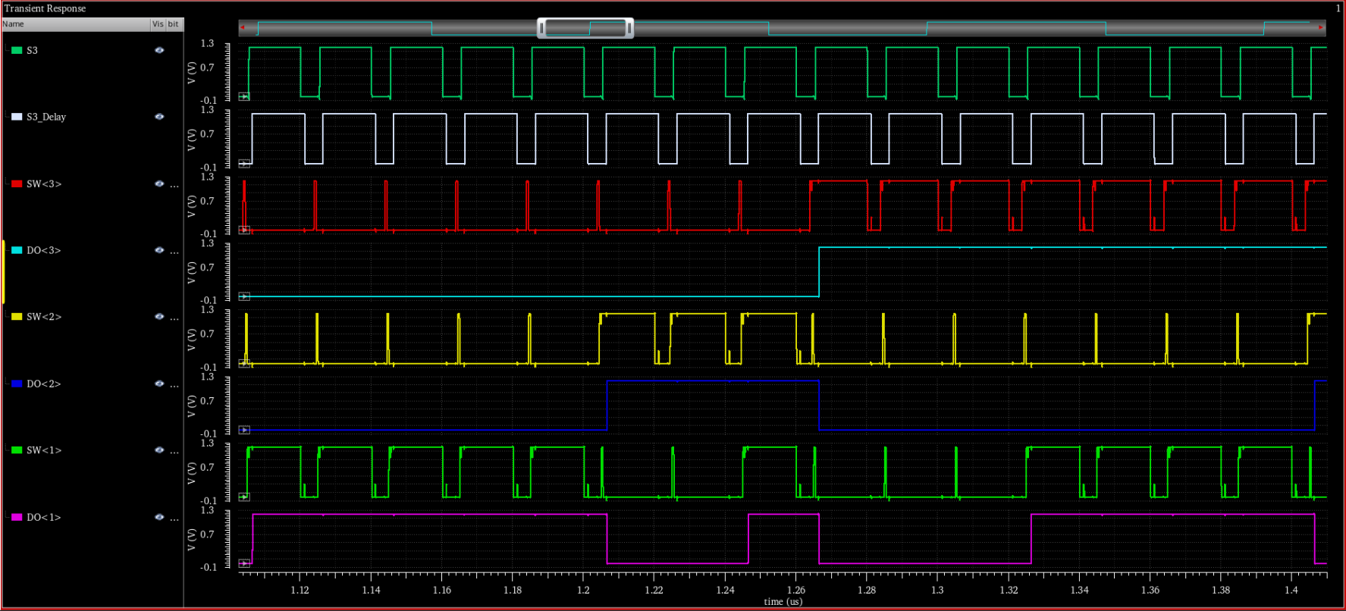Click the V (V) axis label of S3 strip
This screenshot has width=1346, height=611.
[191, 72]
